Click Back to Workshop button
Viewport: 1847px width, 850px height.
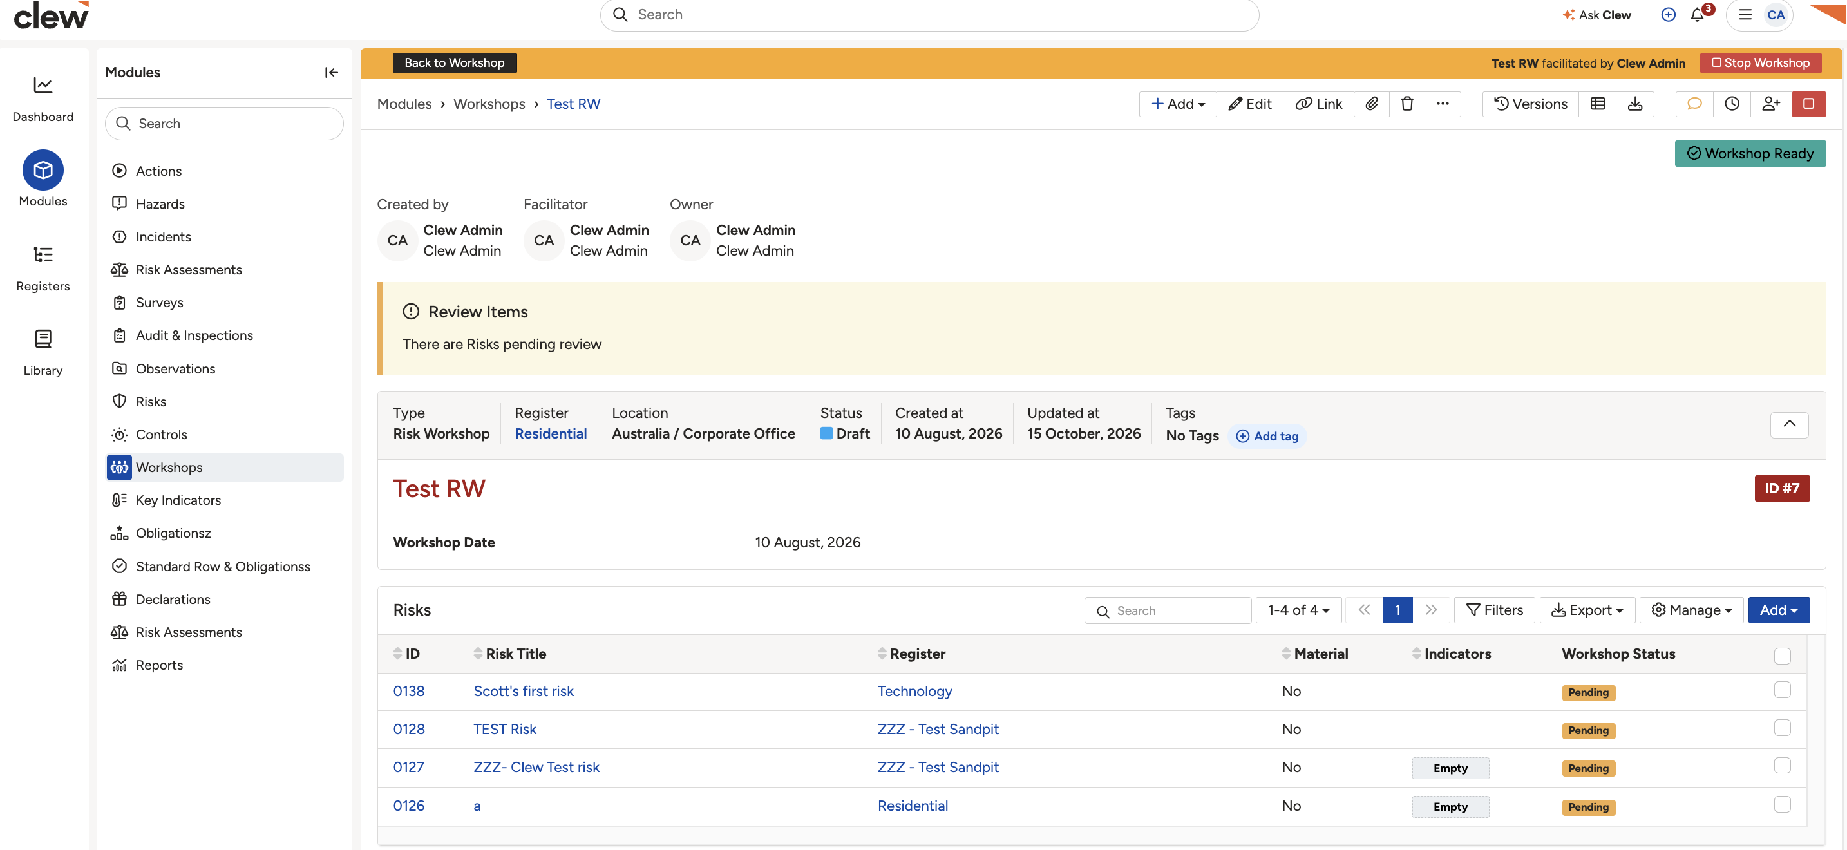point(454,63)
